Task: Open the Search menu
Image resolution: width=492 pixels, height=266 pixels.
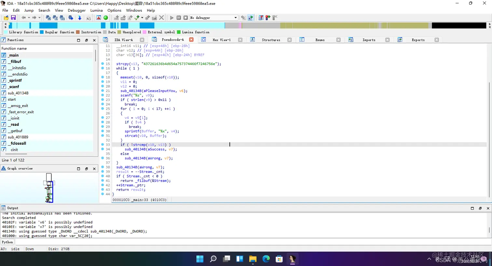Action: (44, 10)
